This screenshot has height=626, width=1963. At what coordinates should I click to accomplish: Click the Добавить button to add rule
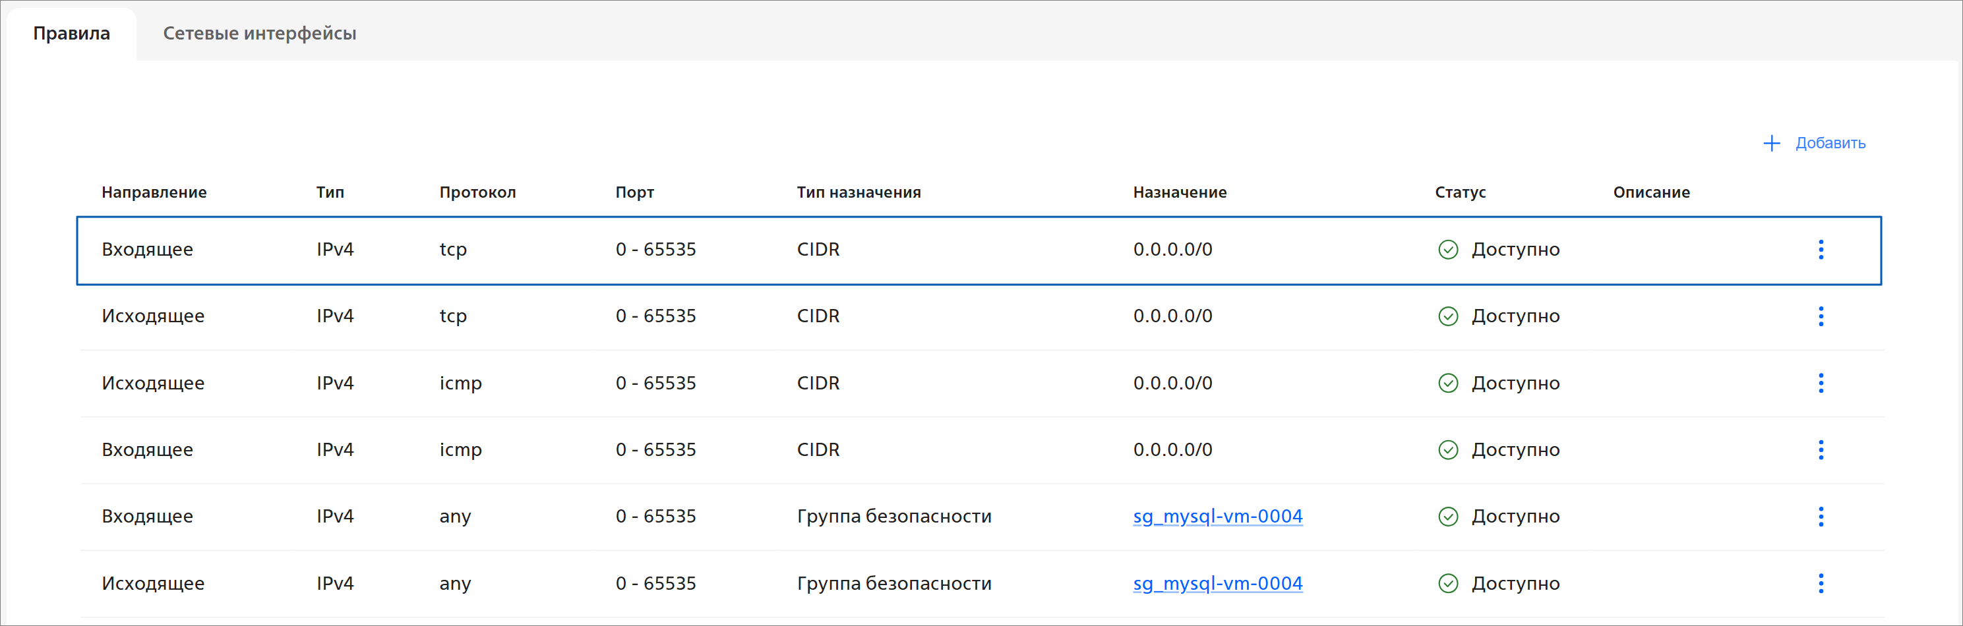1830,143
